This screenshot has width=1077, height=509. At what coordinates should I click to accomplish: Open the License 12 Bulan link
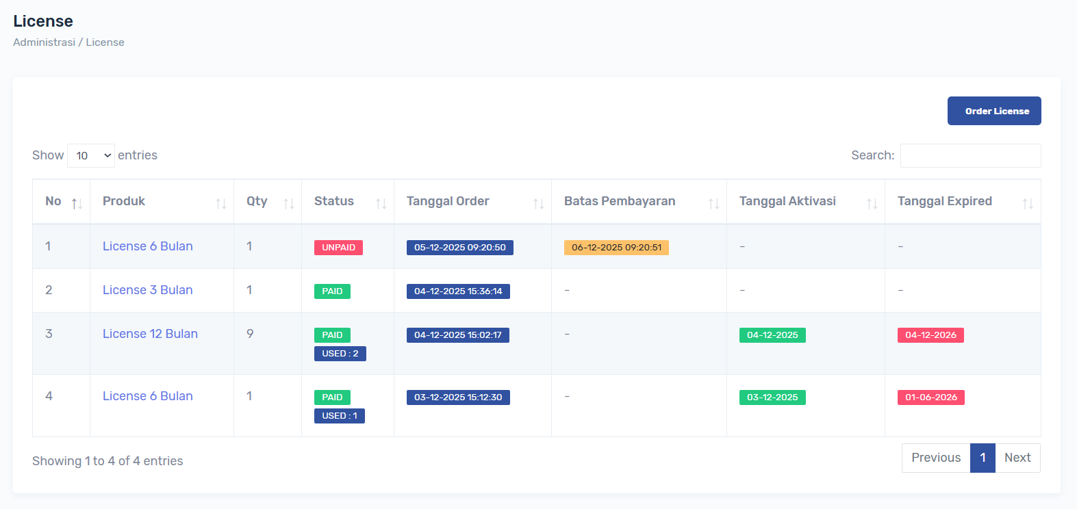pos(150,334)
